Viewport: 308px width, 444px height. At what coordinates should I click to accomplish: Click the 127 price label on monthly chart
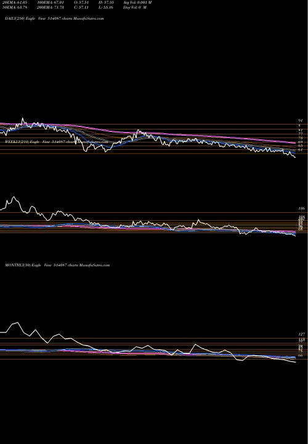301,334
